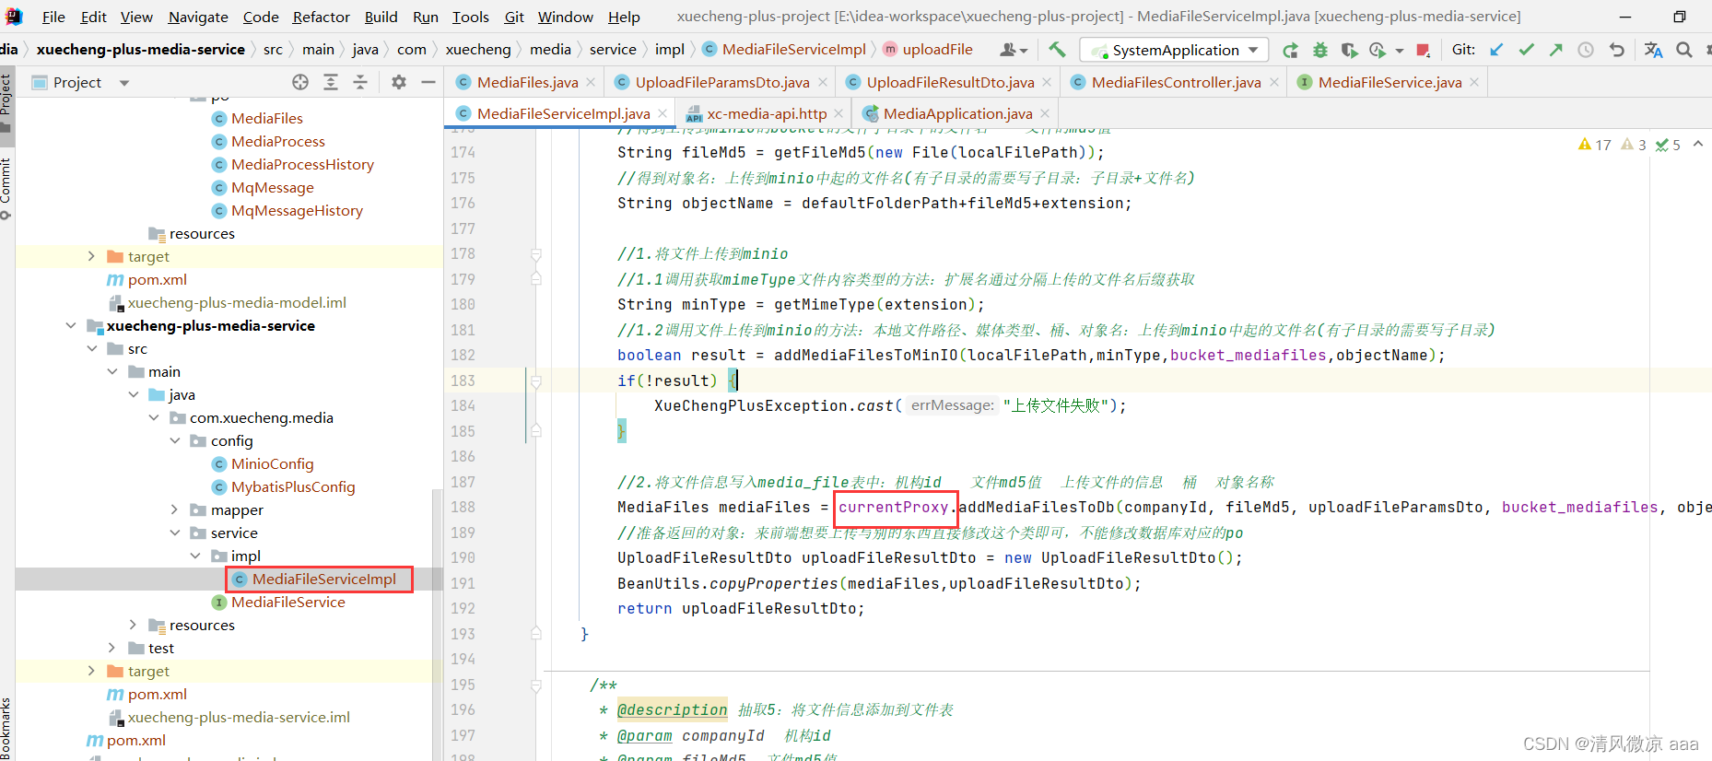Click the Git Update Project blue arrow
Screen dimensions: 1712x761
[x=1496, y=50]
